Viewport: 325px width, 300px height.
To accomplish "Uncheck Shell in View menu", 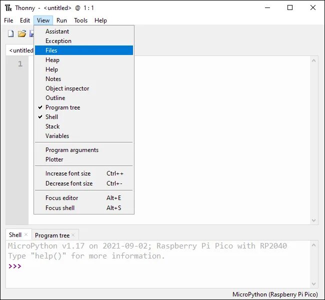I will [84, 117].
